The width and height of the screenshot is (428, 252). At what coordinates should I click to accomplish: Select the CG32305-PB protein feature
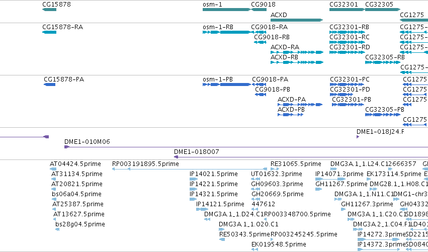pyautogui.click(x=383, y=115)
